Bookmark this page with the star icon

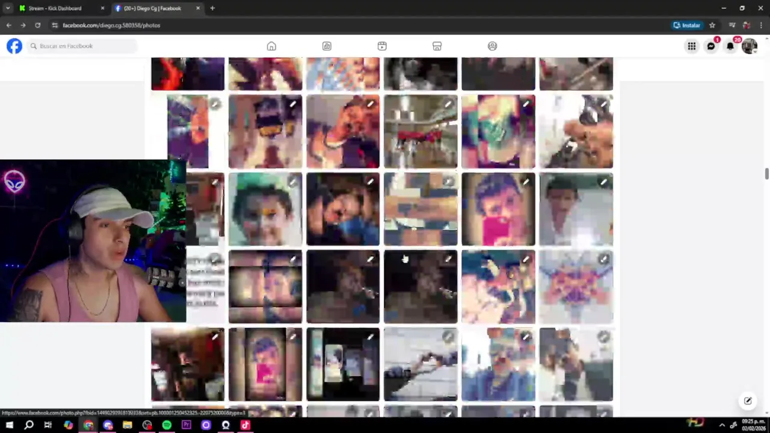(x=712, y=25)
